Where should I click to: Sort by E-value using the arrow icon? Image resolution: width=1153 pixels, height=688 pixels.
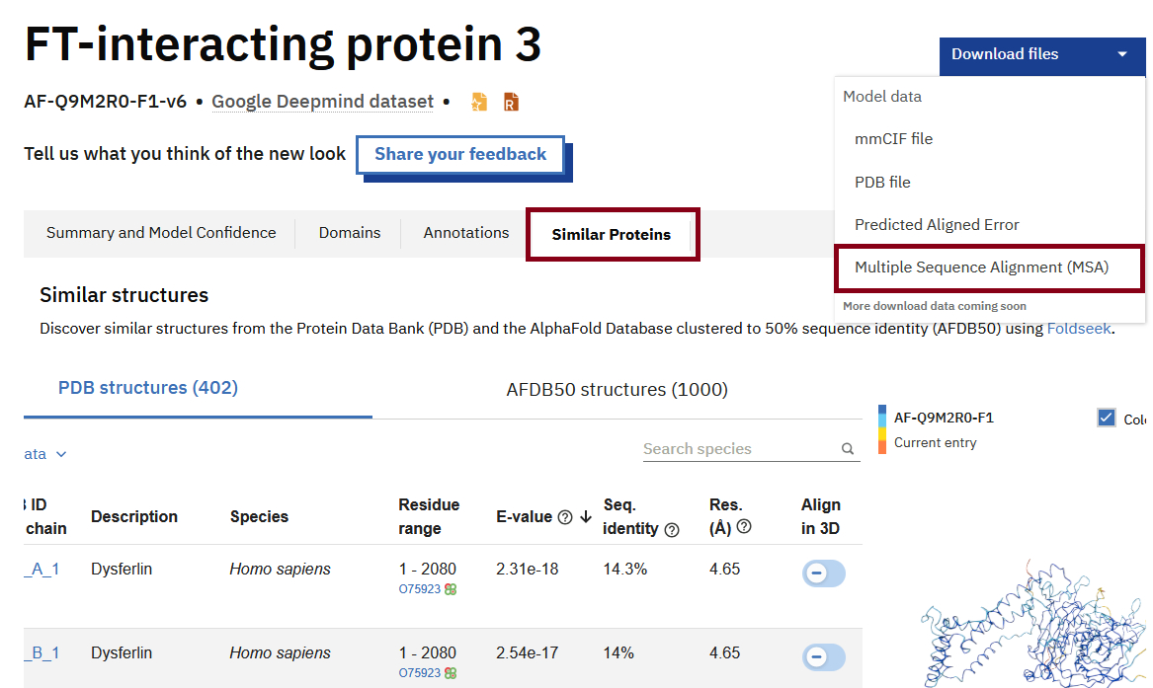586,516
